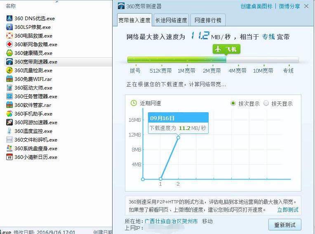
Task: Select file name 360文件粉碎机.exe
Action: coord(36,139)
